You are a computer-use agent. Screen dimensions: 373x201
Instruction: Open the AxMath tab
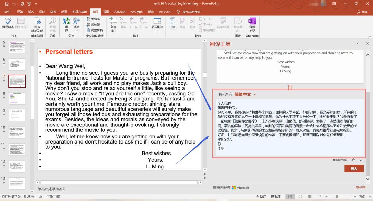click(x=120, y=12)
